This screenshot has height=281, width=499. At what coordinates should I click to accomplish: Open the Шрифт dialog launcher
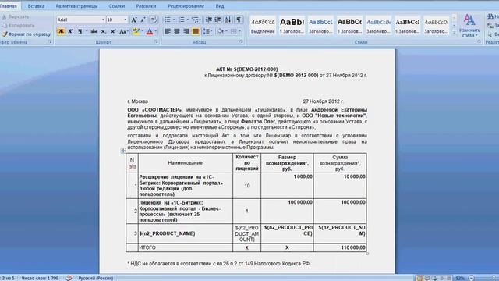click(156, 41)
